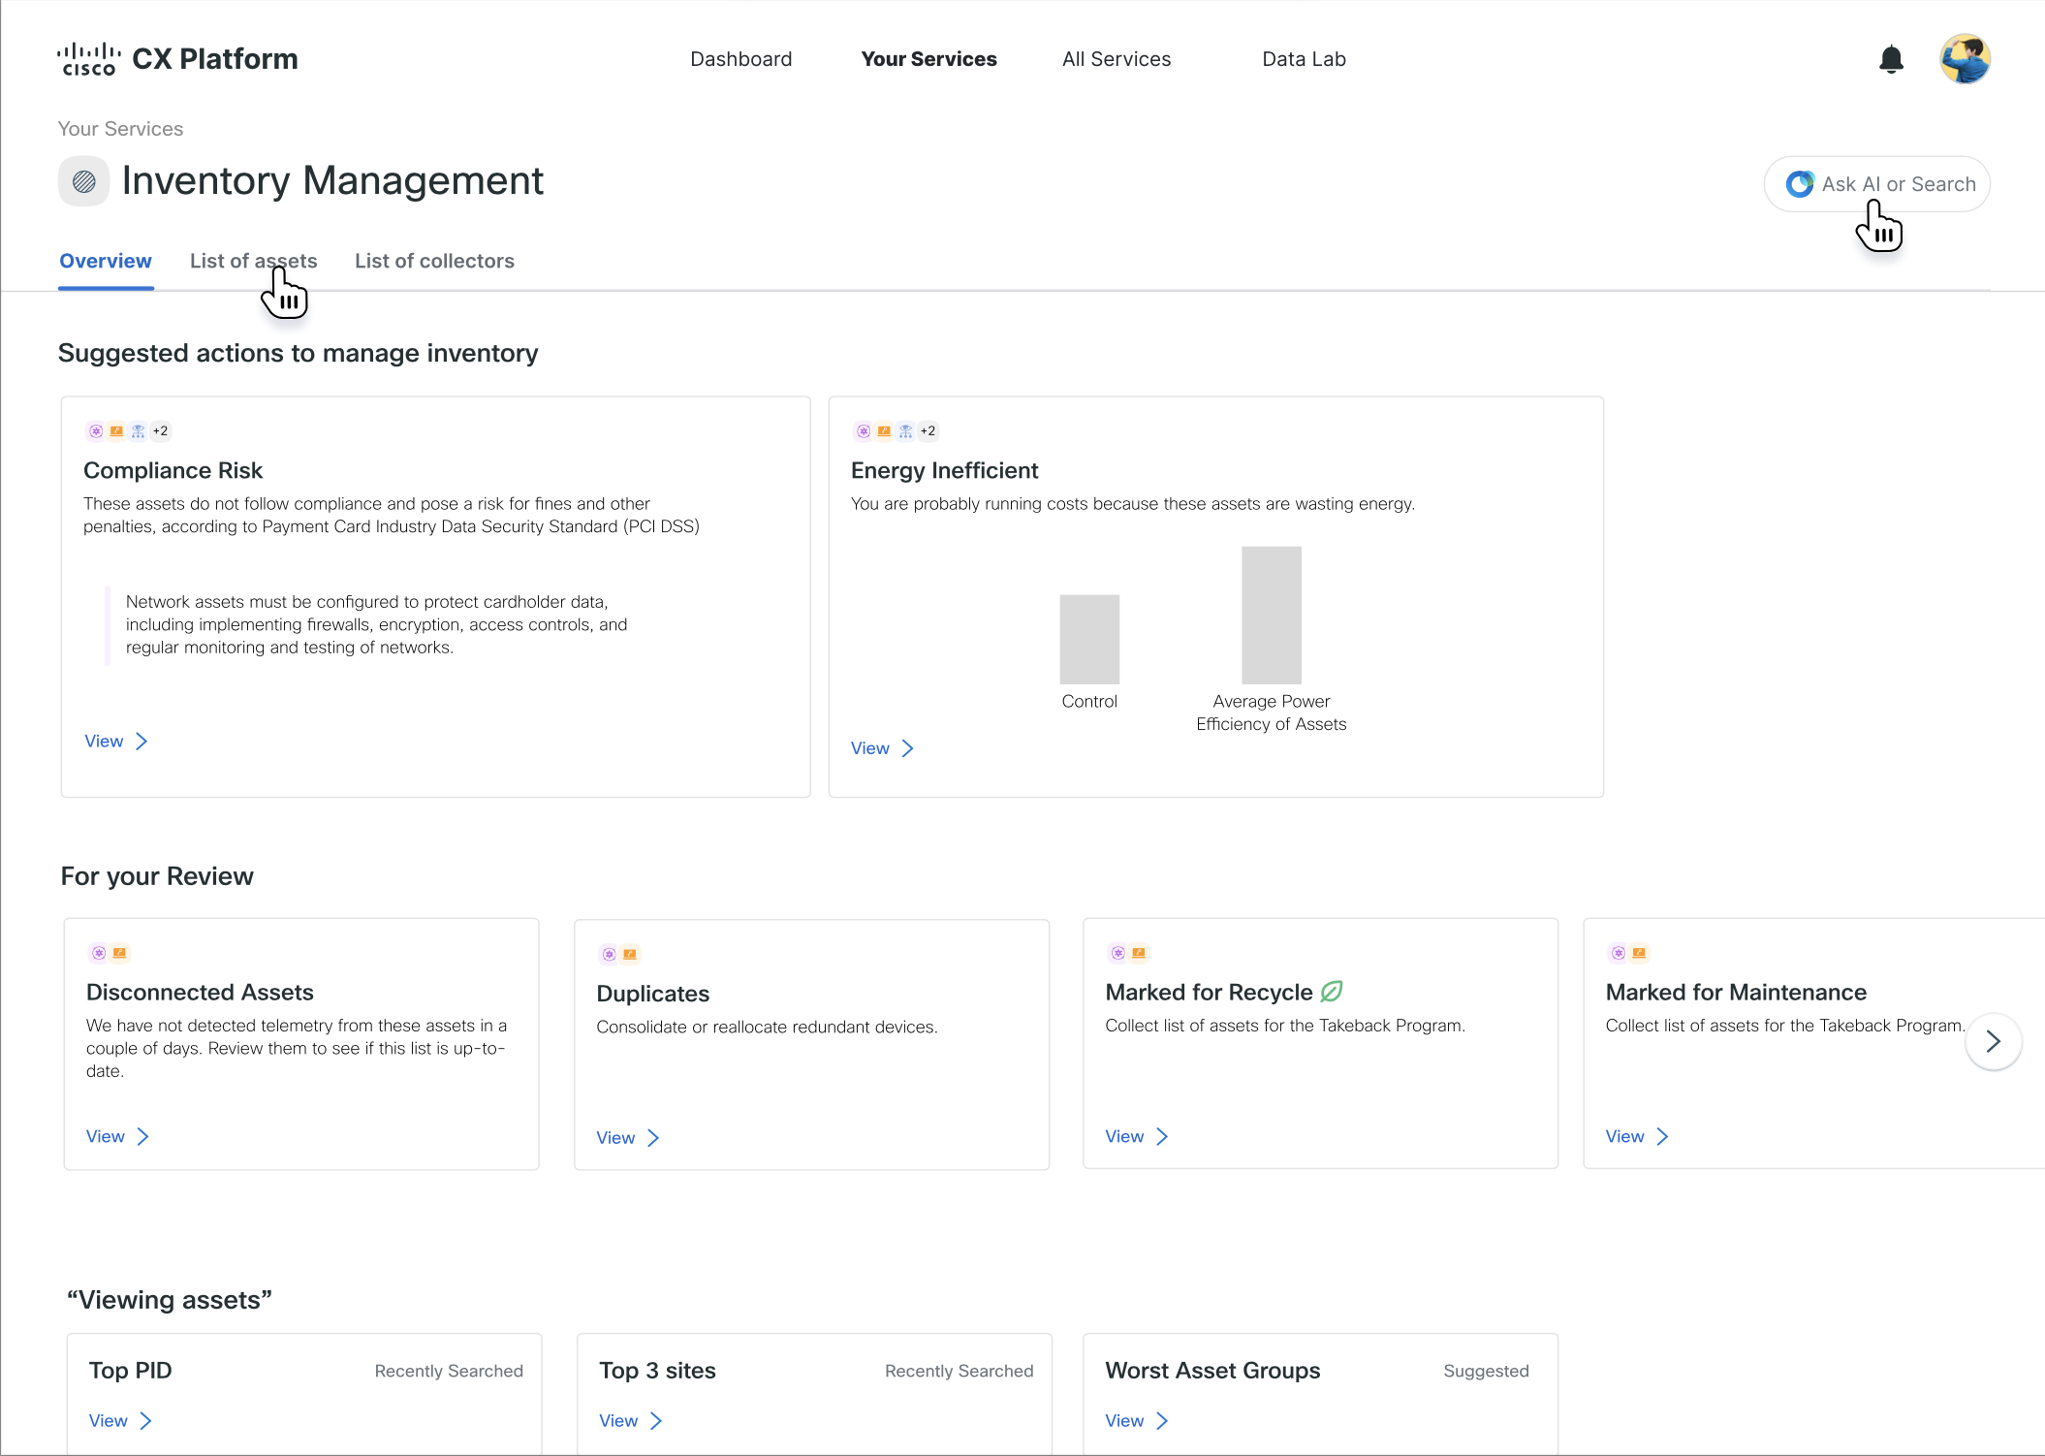
Task: Click the Inventory Management service icon
Action: click(x=84, y=181)
